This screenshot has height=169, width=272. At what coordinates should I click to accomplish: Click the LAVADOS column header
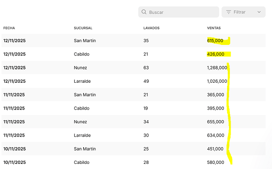151,28
